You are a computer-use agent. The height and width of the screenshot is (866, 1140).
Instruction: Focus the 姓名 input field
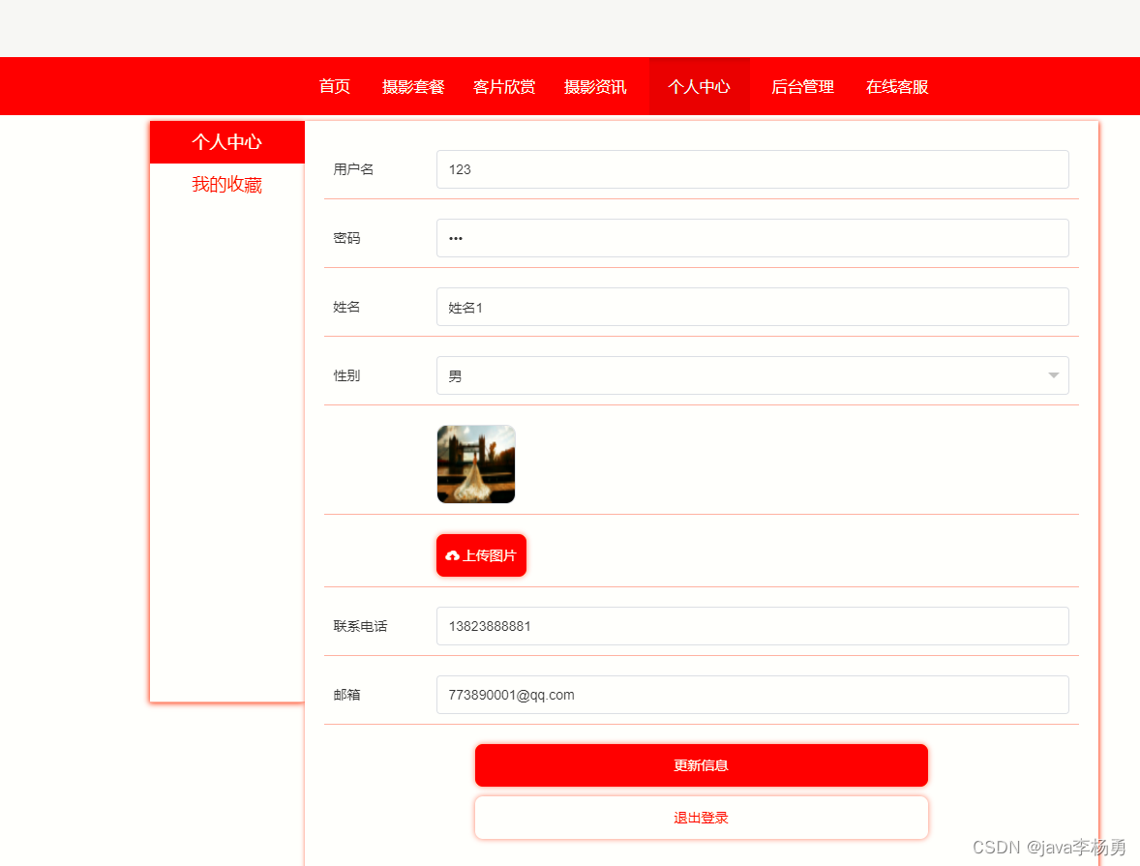tap(753, 307)
